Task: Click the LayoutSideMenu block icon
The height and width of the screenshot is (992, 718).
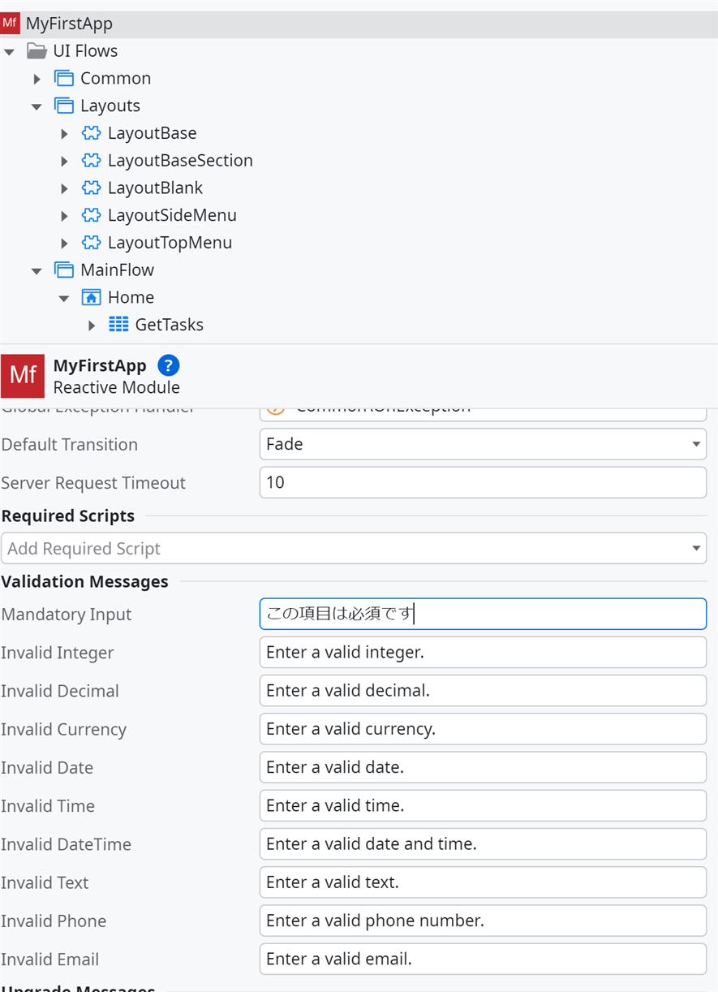Action: (x=92, y=215)
